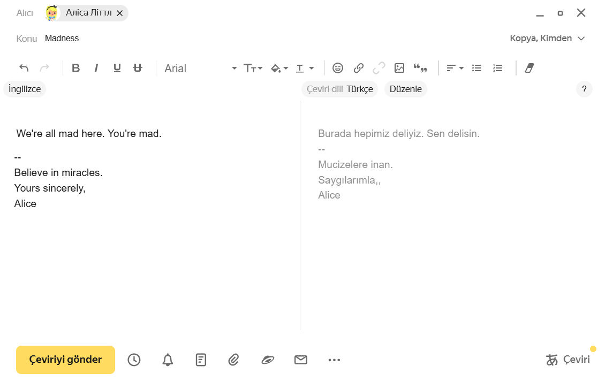This screenshot has height=381, width=613.
Task: Clear formatting with eraser icon
Action: click(529, 68)
